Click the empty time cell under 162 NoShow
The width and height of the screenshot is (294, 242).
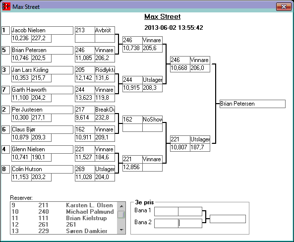tap(132, 128)
